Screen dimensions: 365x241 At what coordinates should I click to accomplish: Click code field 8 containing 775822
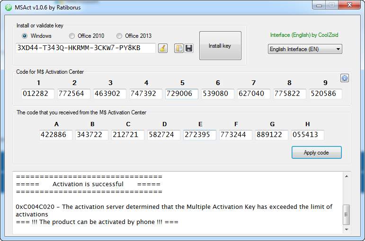pyautogui.click(x=290, y=94)
